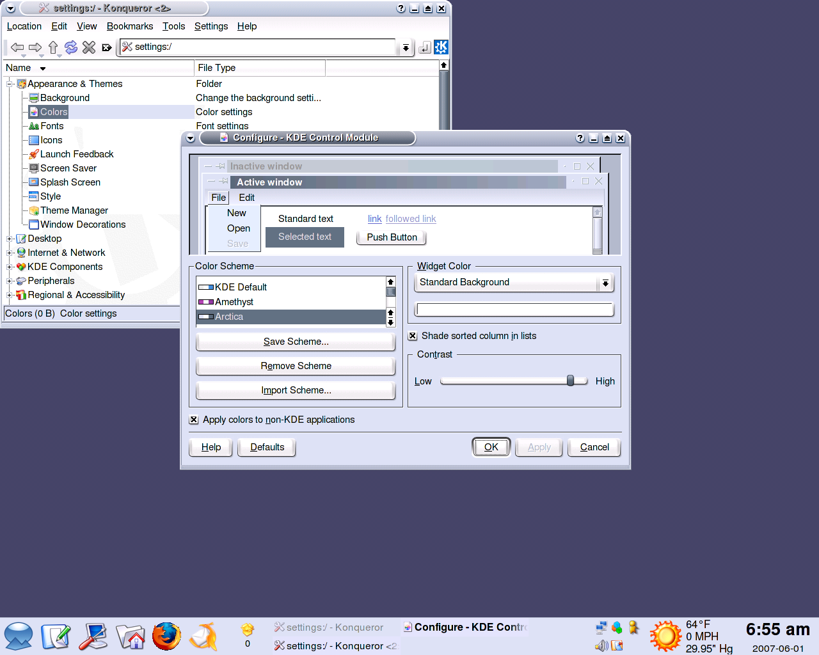Switch to settings:/ - Konqueror <2> taskbar entry
819x655 pixels.
click(335, 646)
